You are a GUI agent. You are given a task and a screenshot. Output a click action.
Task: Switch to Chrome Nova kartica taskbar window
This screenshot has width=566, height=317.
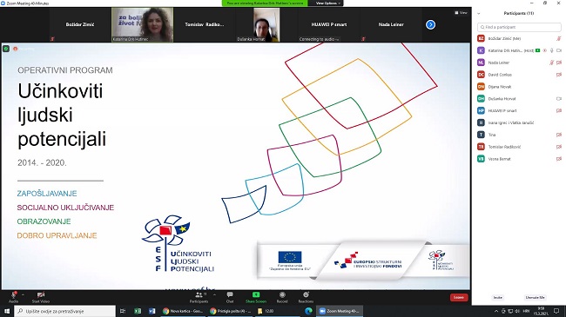[183, 311]
